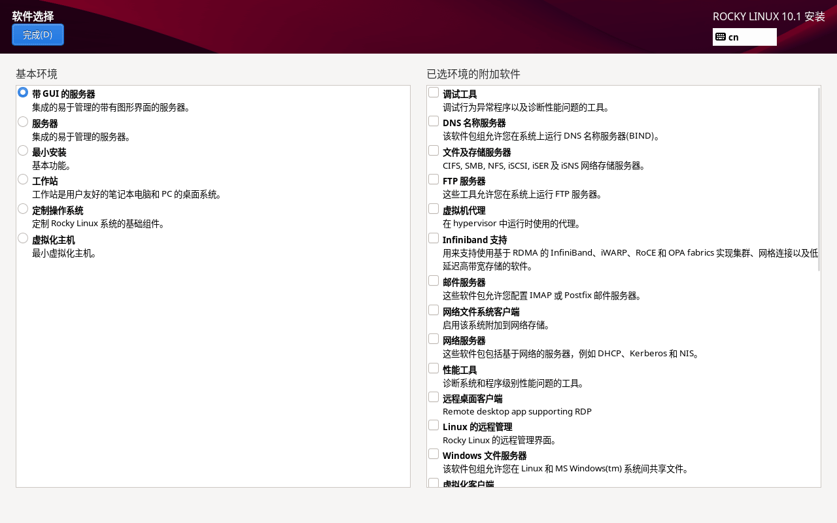This screenshot has height=523, width=837.
Task: Click the description 这些工具允许您在系统上运行 FTP 服务器。
Action: [x=522, y=194]
